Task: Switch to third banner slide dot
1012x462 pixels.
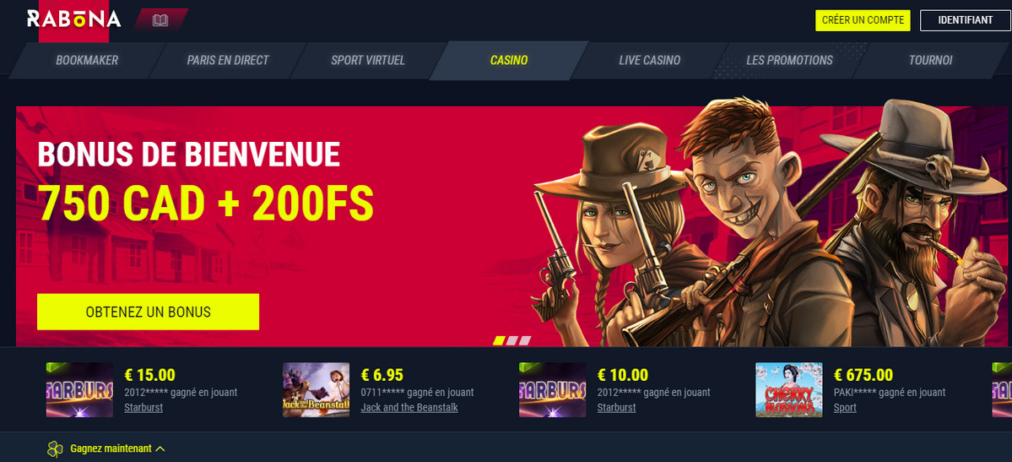Action: [x=525, y=340]
